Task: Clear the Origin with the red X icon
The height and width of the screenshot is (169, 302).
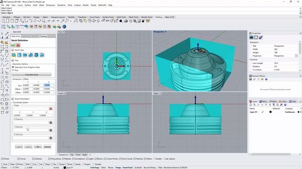Action: pyautogui.click(x=50, y=108)
